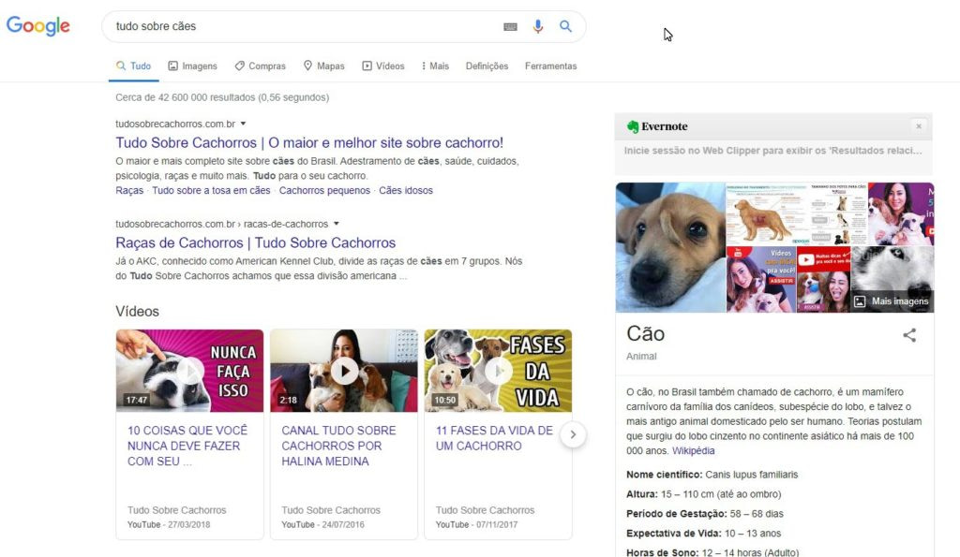Open '10 COISAS QUE VOCÊ NUNCA DEVE FAZER' video title
The width and height of the screenshot is (960, 557).
tap(187, 446)
